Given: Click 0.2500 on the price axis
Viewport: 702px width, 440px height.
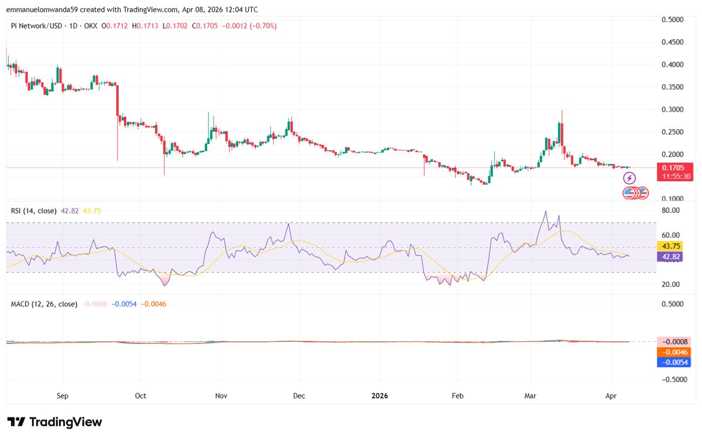Looking at the screenshot, I should (x=672, y=132).
